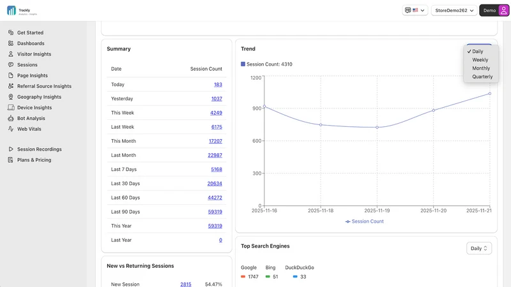Open the language flag dropdown
This screenshot has height=287, width=511.
[415, 10]
